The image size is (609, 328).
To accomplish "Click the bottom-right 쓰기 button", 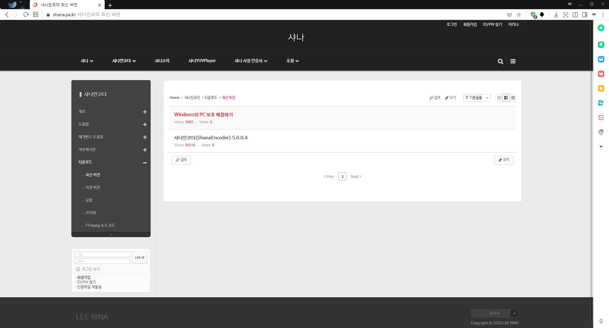I will [x=504, y=160].
